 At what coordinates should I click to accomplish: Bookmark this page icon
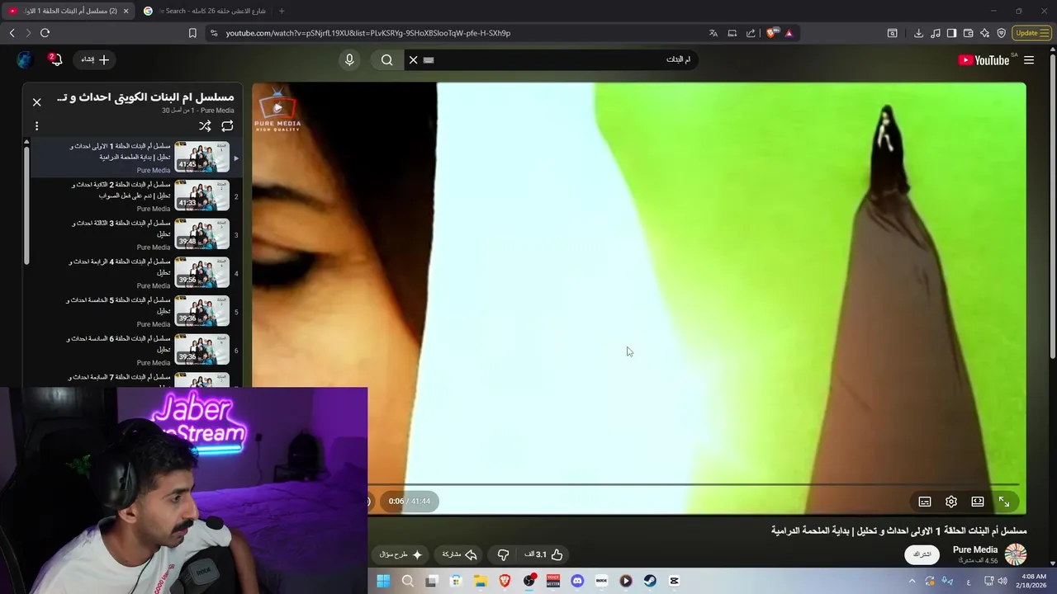(x=192, y=33)
